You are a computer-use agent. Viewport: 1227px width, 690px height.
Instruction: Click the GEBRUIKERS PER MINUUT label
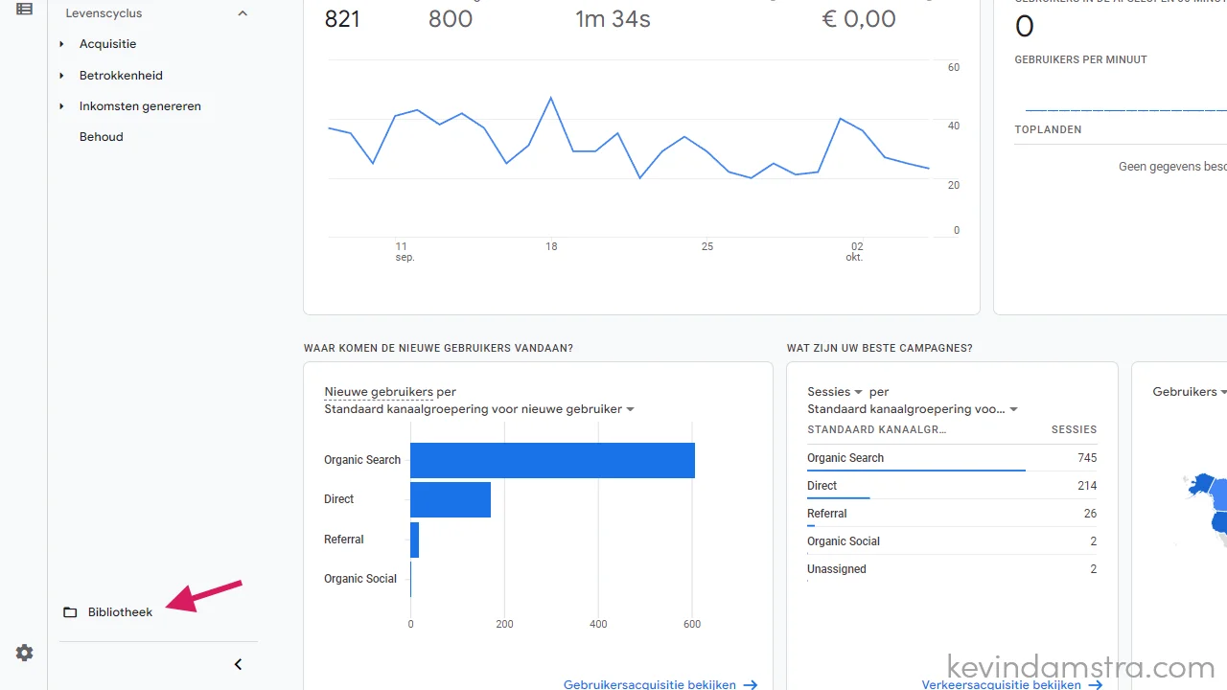[1080, 59]
